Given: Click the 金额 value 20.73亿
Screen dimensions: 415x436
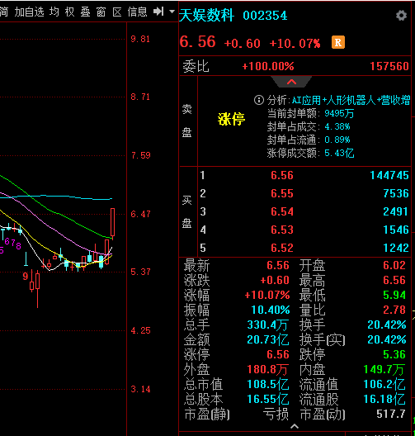Looking at the screenshot, I should [268, 339].
